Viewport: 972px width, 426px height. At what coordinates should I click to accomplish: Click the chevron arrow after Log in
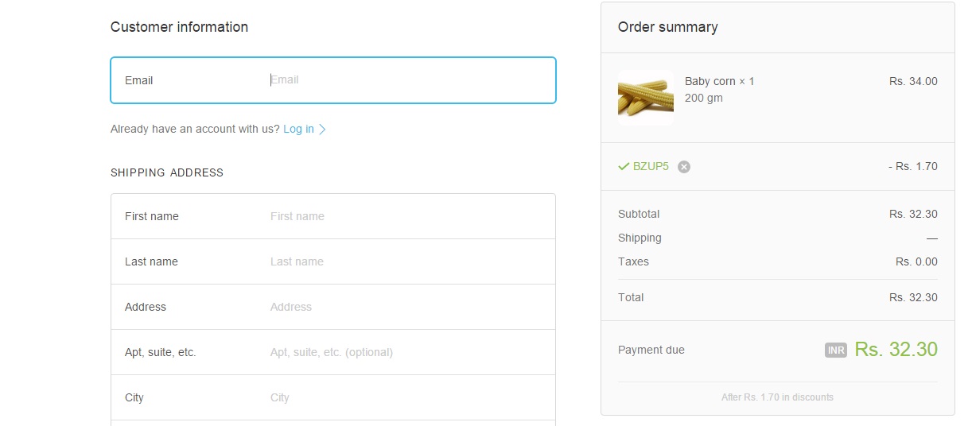click(322, 130)
